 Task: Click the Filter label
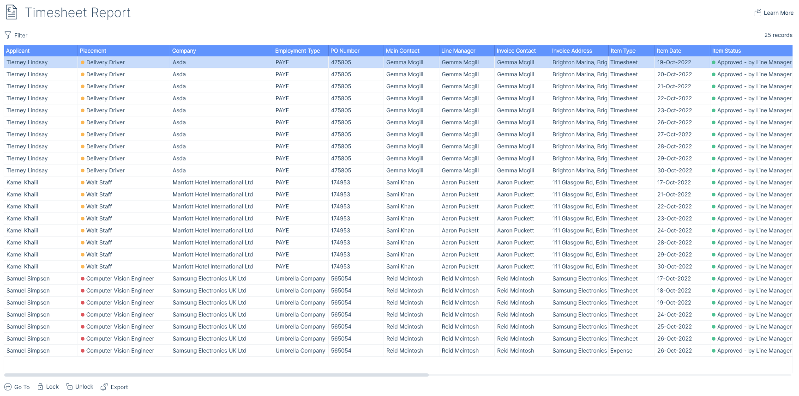tap(21, 36)
